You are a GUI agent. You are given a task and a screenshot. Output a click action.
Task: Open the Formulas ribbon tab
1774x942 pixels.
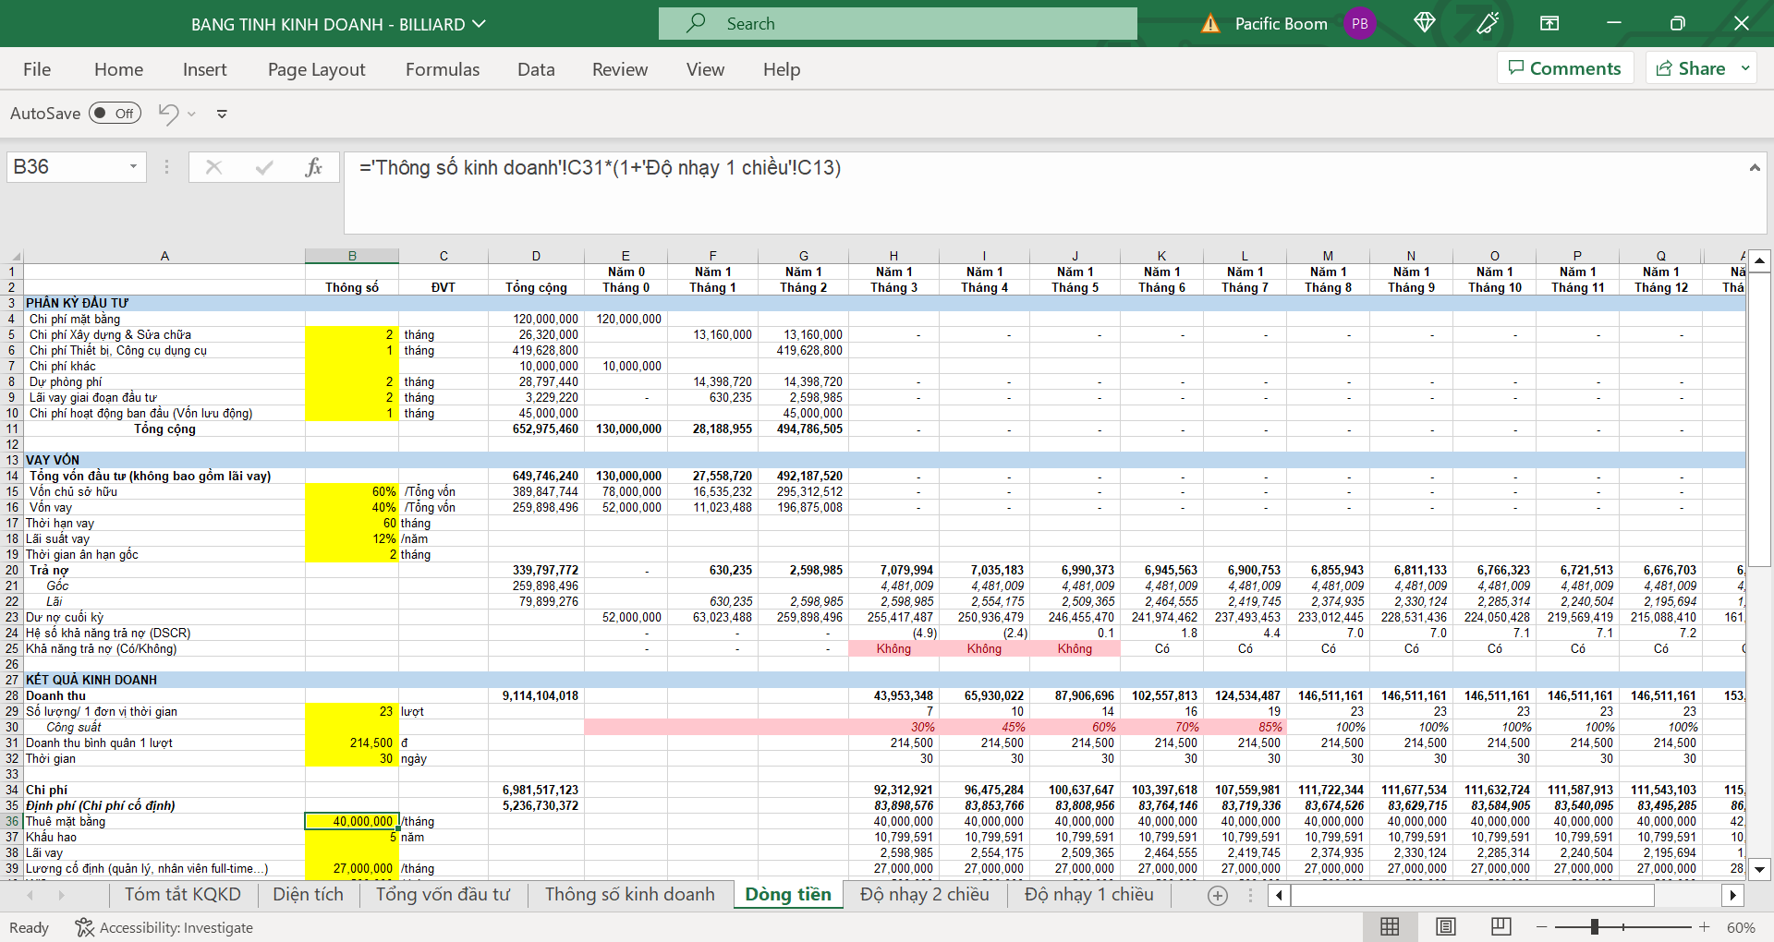[x=443, y=69]
